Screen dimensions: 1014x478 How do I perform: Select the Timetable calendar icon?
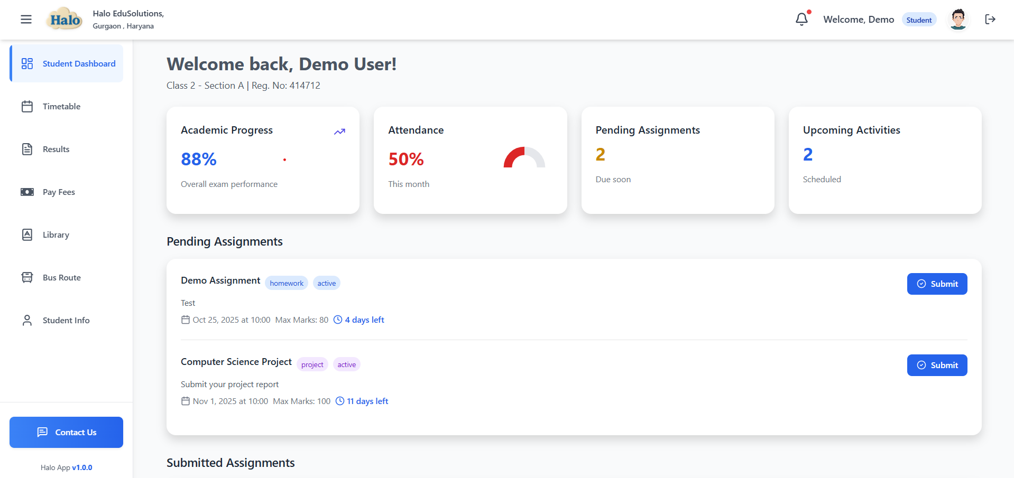[x=27, y=106]
